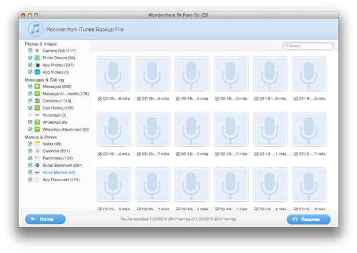Image resolution: width=357 pixels, height=253 pixels.
Task: Click the Camera Roll flower icon
Action: 37,51
